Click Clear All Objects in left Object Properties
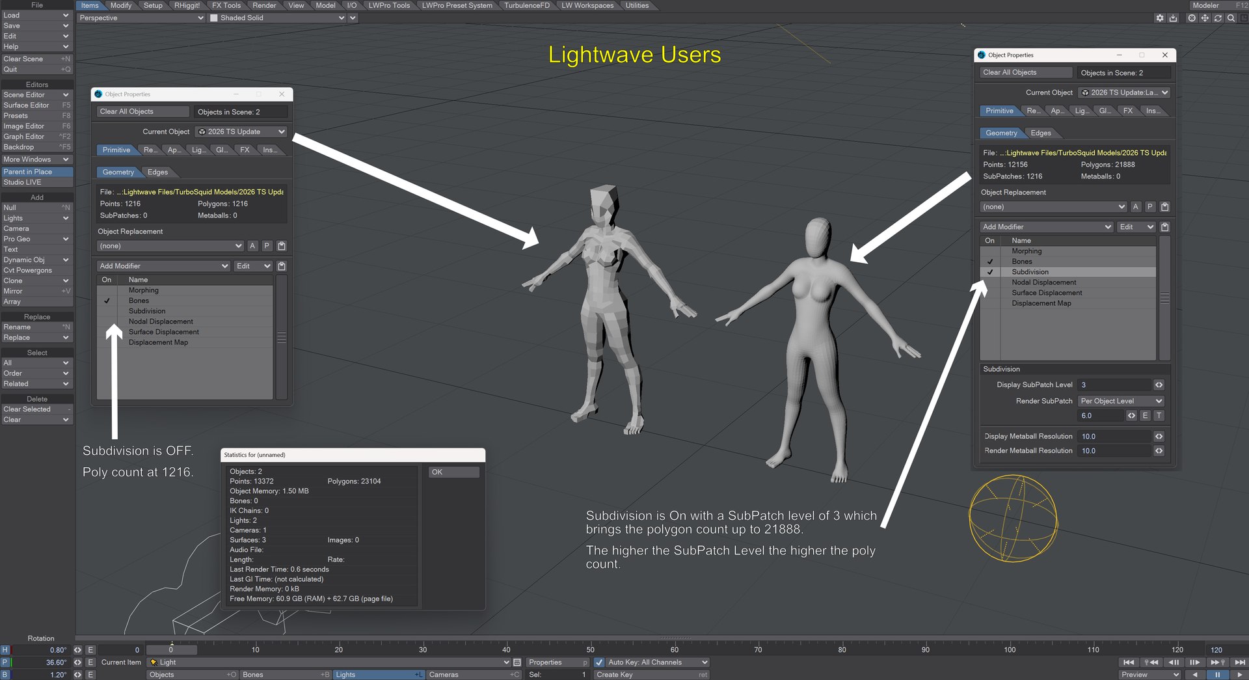This screenshot has height=680, width=1249. tap(143, 112)
